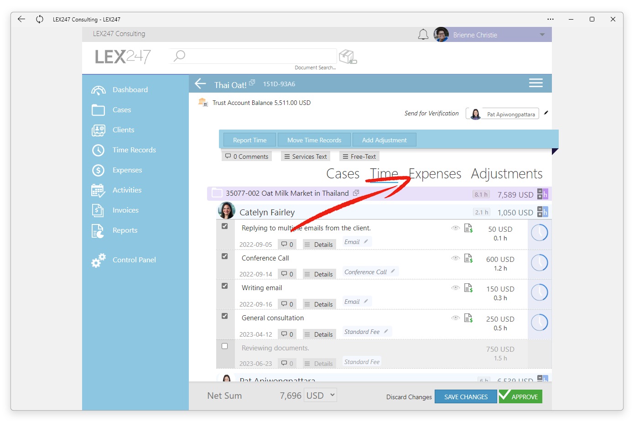Click clock circle on the 600 USD row

click(540, 263)
